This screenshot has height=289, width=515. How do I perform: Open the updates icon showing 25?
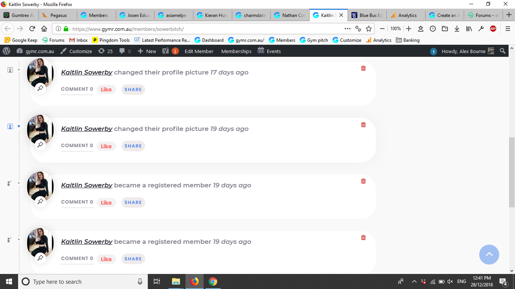(x=106, y=51)
